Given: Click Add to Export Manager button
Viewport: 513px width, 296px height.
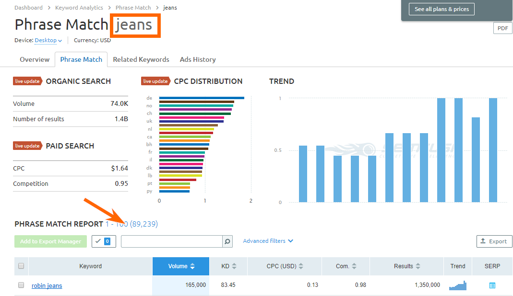Looking at the screenshot, I should coord(51,241).
